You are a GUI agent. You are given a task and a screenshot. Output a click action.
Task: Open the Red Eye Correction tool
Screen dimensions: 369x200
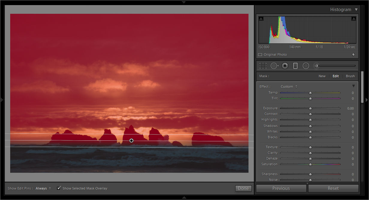pos(284,66)
